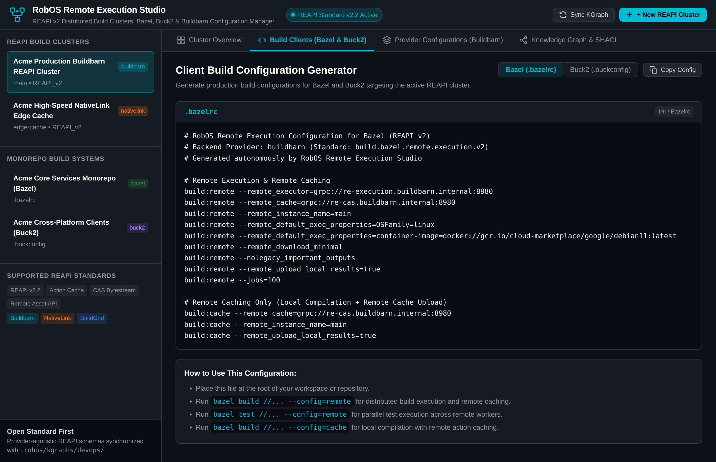Click the nativelink provider tag
This screenshot has height=462, width=716.
click(133, 111)
